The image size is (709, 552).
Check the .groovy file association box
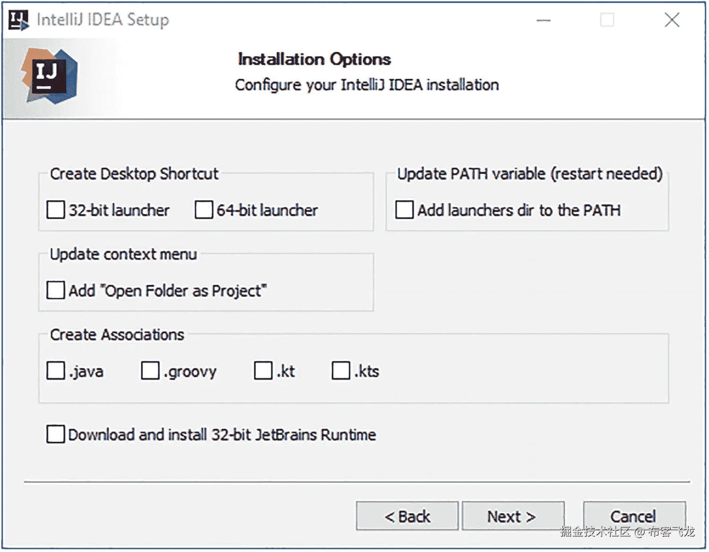pyautogui.click(x=150, y=371)
